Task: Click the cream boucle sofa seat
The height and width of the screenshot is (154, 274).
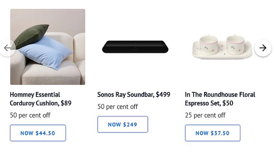Action: [51, 74]
